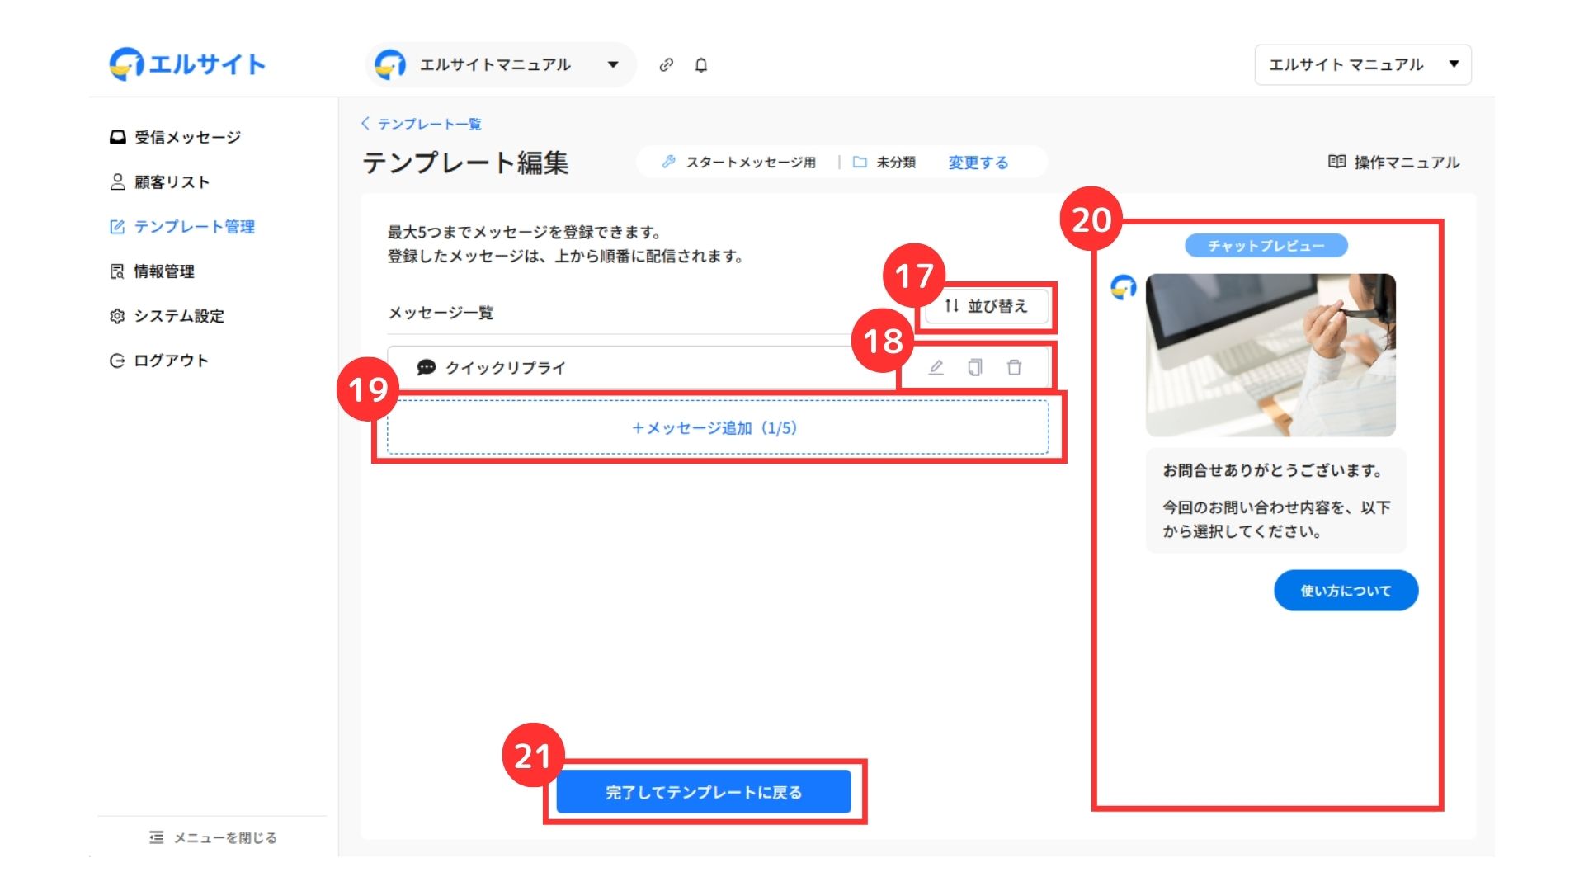Click the エルサイト logo
This screenshot has width=1584, height=891.
tap(187, 64)
